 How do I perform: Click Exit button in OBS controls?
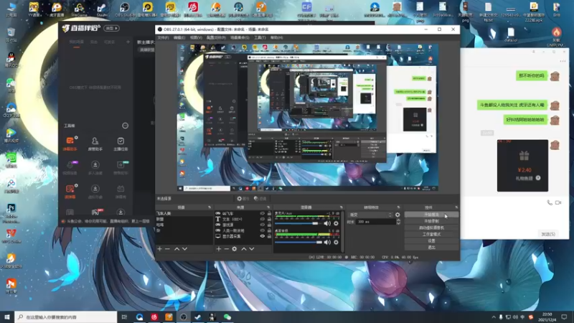click(432, 248)
